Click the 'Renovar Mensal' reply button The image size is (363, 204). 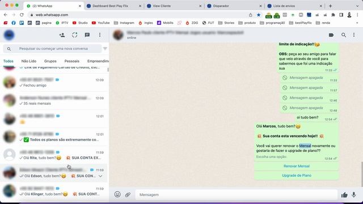click(x=296, y=166)
